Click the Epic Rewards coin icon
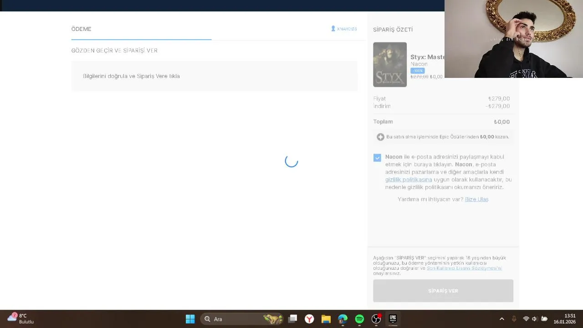Viewport: 583px width, 328px height. click(x=380, y=137)
